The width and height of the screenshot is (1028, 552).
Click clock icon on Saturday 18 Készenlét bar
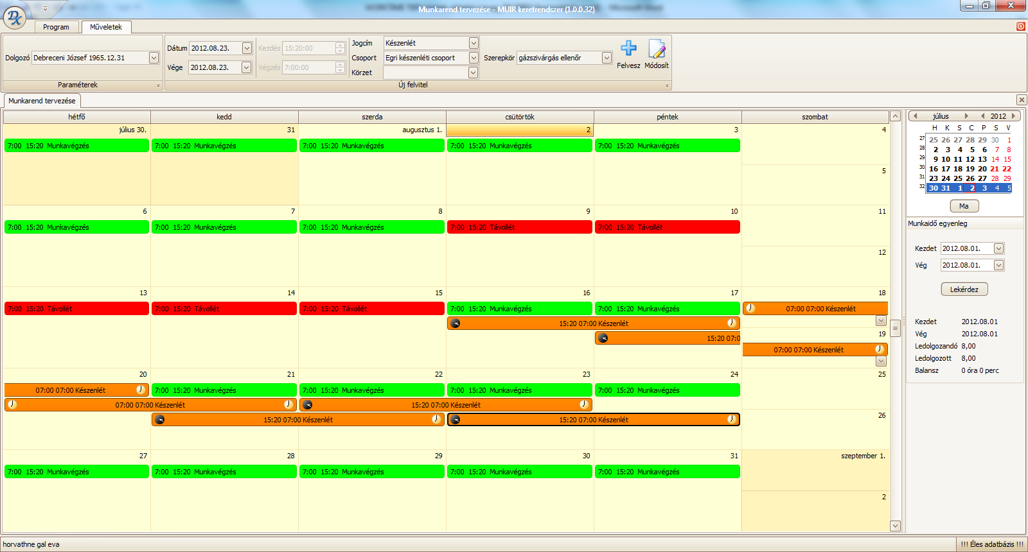click(x=750, y=308)
